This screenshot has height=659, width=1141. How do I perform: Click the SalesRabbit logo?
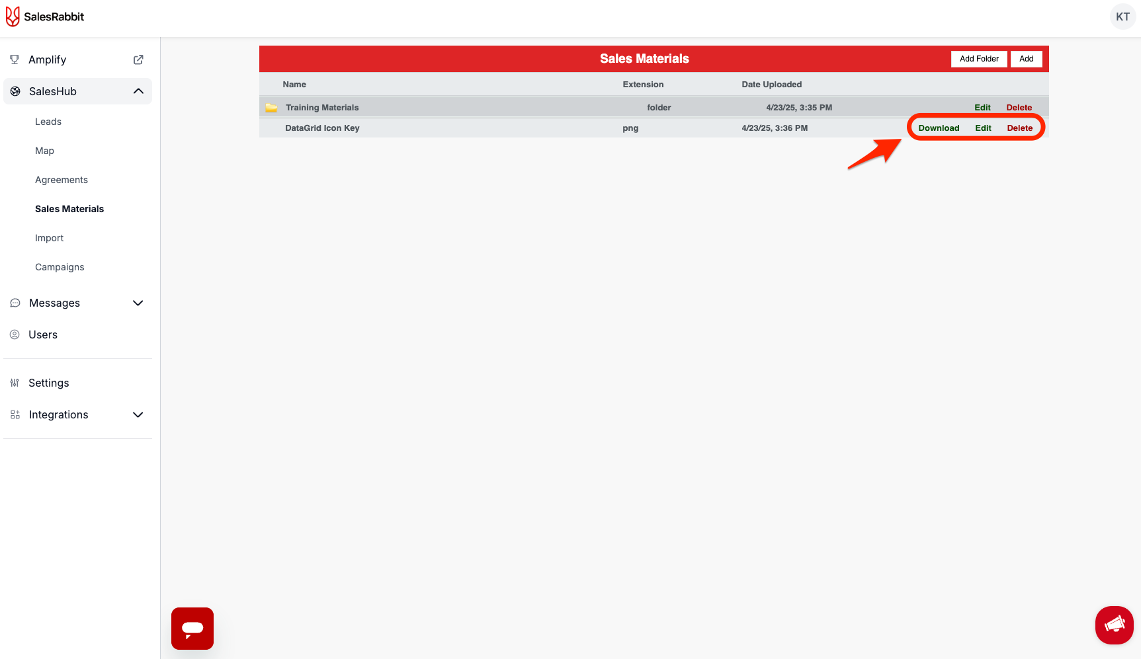45,17
